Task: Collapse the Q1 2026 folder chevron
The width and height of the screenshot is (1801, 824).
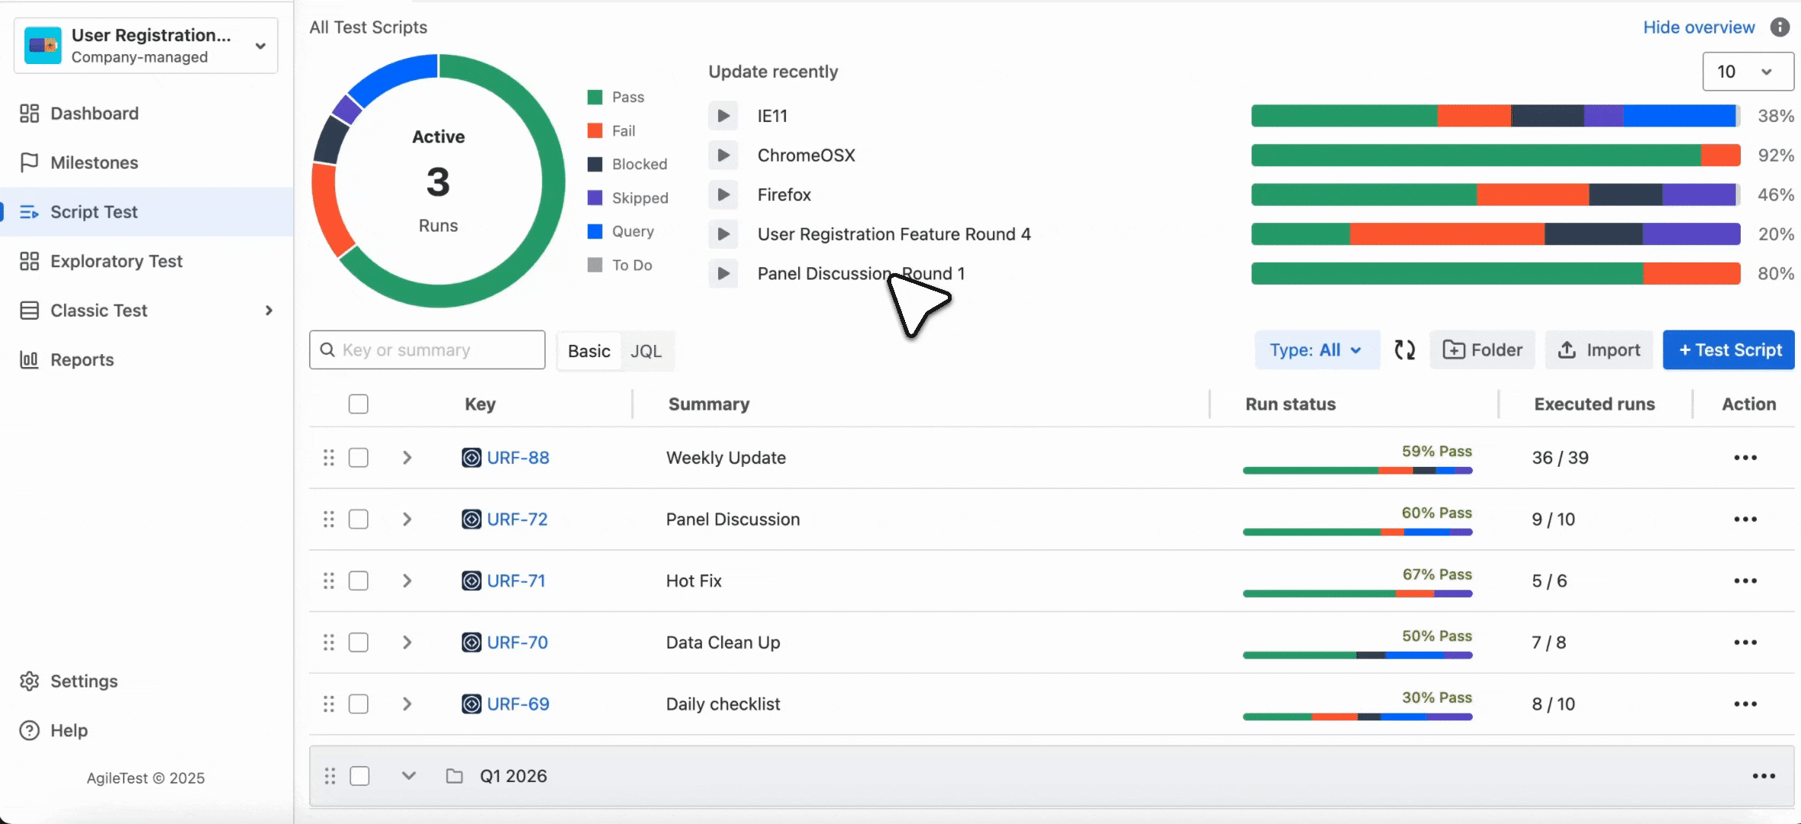Action: pyautogui.click(x=408, y=776)
